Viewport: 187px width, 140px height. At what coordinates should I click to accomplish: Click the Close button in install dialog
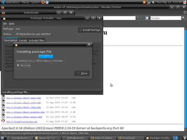pos(82,73)
